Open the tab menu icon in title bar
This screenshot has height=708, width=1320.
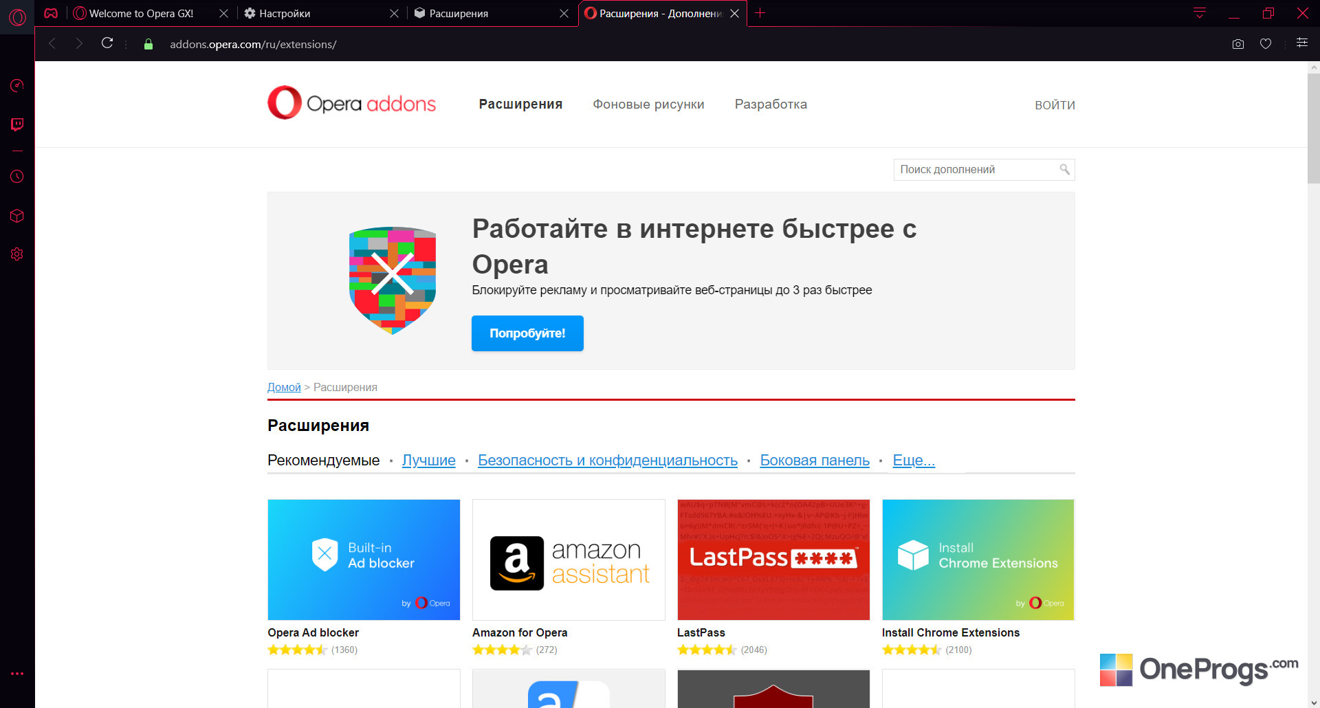coord(1200,13)
